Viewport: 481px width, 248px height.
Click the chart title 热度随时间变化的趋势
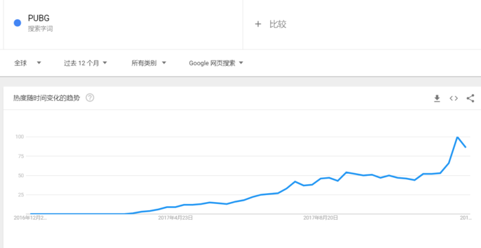(x=47, y=98)
